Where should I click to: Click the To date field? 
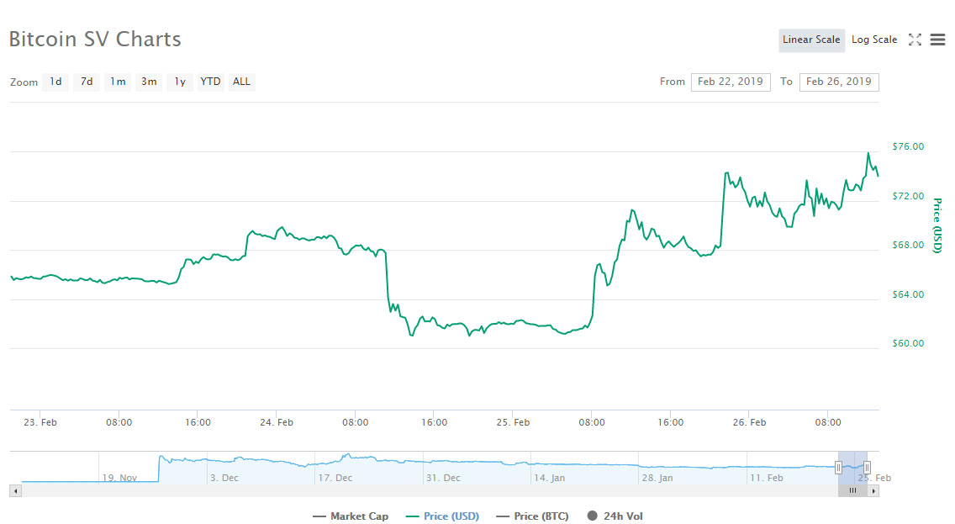click(839, 82)
